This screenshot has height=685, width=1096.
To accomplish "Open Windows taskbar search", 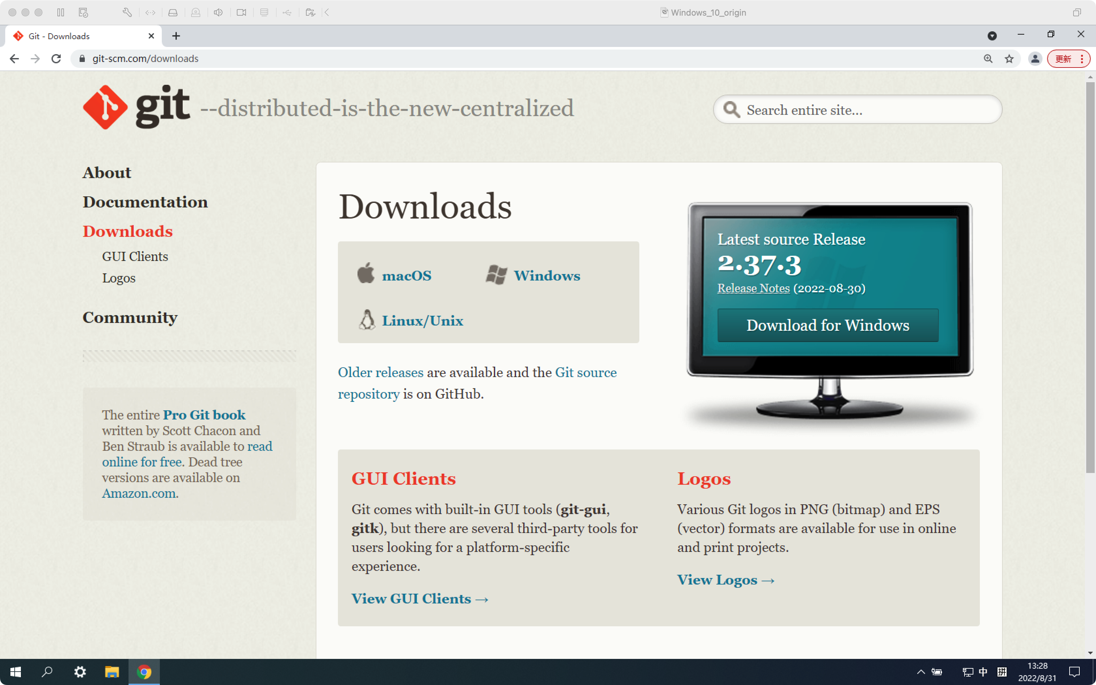I will tap(47, 672).
